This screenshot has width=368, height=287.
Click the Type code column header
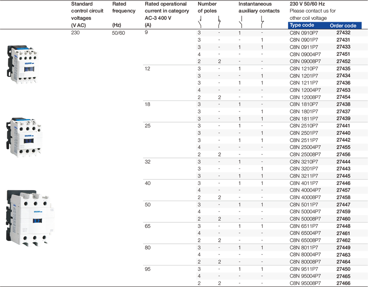[302, 25]
